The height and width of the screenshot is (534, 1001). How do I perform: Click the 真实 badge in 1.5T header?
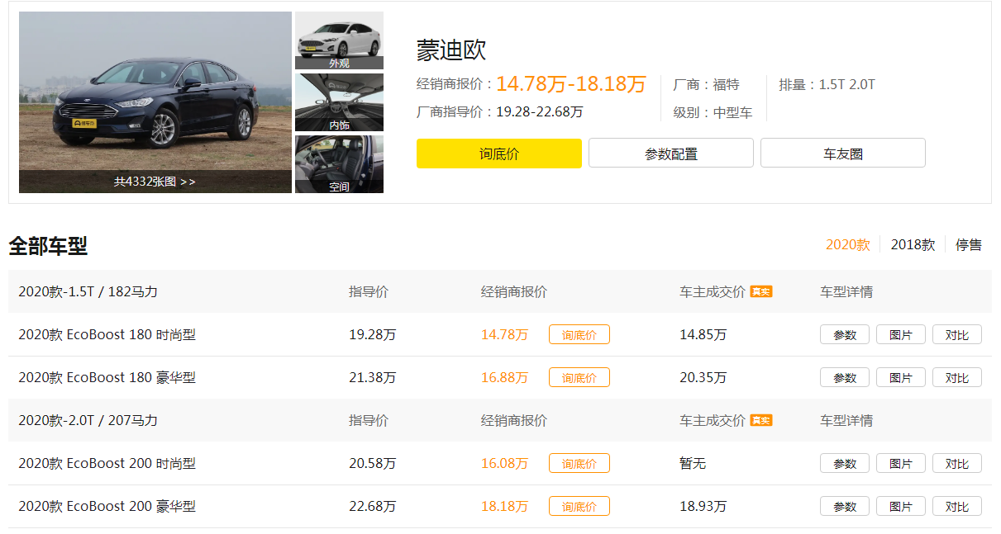761,291
